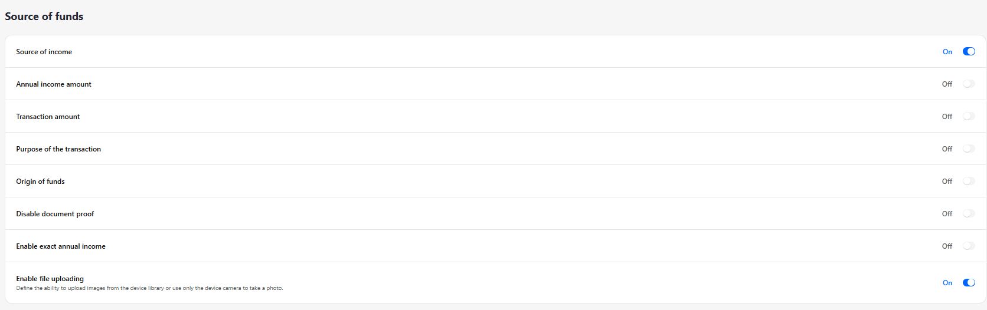The height and width of the screenshot is (310, 987).
Task: Enable the Annual income amount toggle
Action: pos(969,84)
